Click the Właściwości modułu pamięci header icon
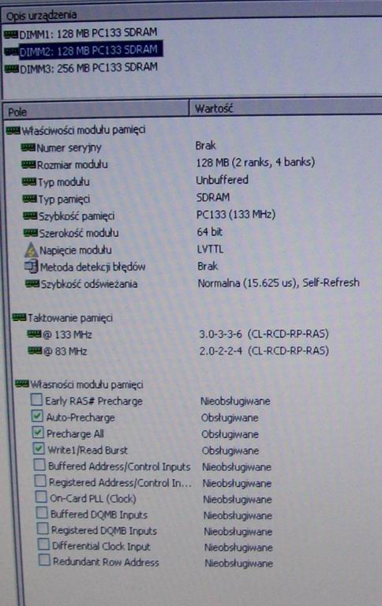Screen dimensions: 382x606 [x=13, y=131]
